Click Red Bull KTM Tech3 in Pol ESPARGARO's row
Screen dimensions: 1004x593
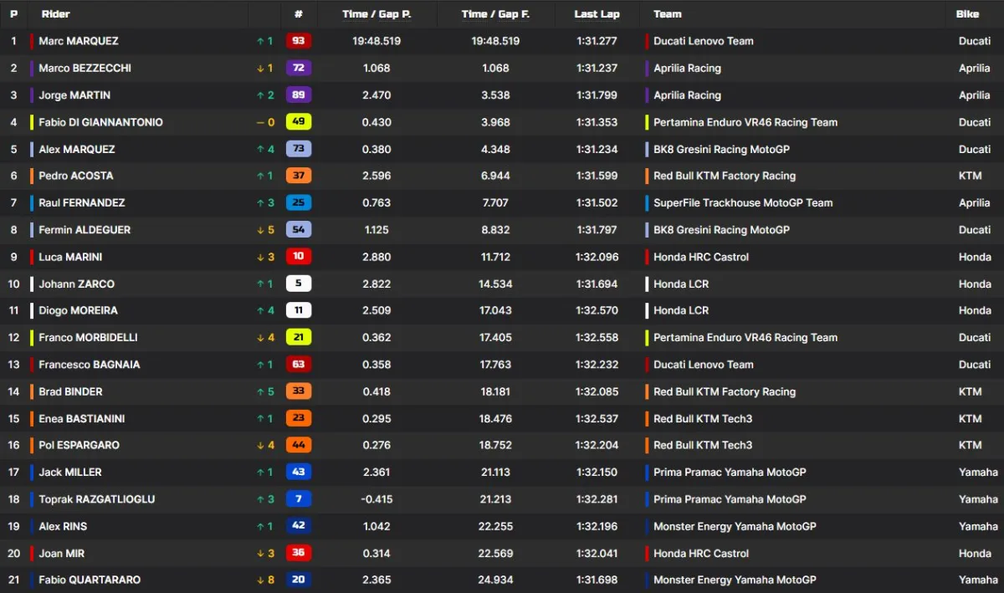pyautogui.click(x=703, y=445)
